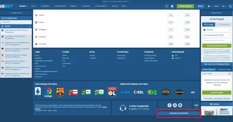Expand the 1XGAMES menu
Image resolution: width=233 pixels, height=122 pixels.
pyautogui.click(x=46, y=6)
